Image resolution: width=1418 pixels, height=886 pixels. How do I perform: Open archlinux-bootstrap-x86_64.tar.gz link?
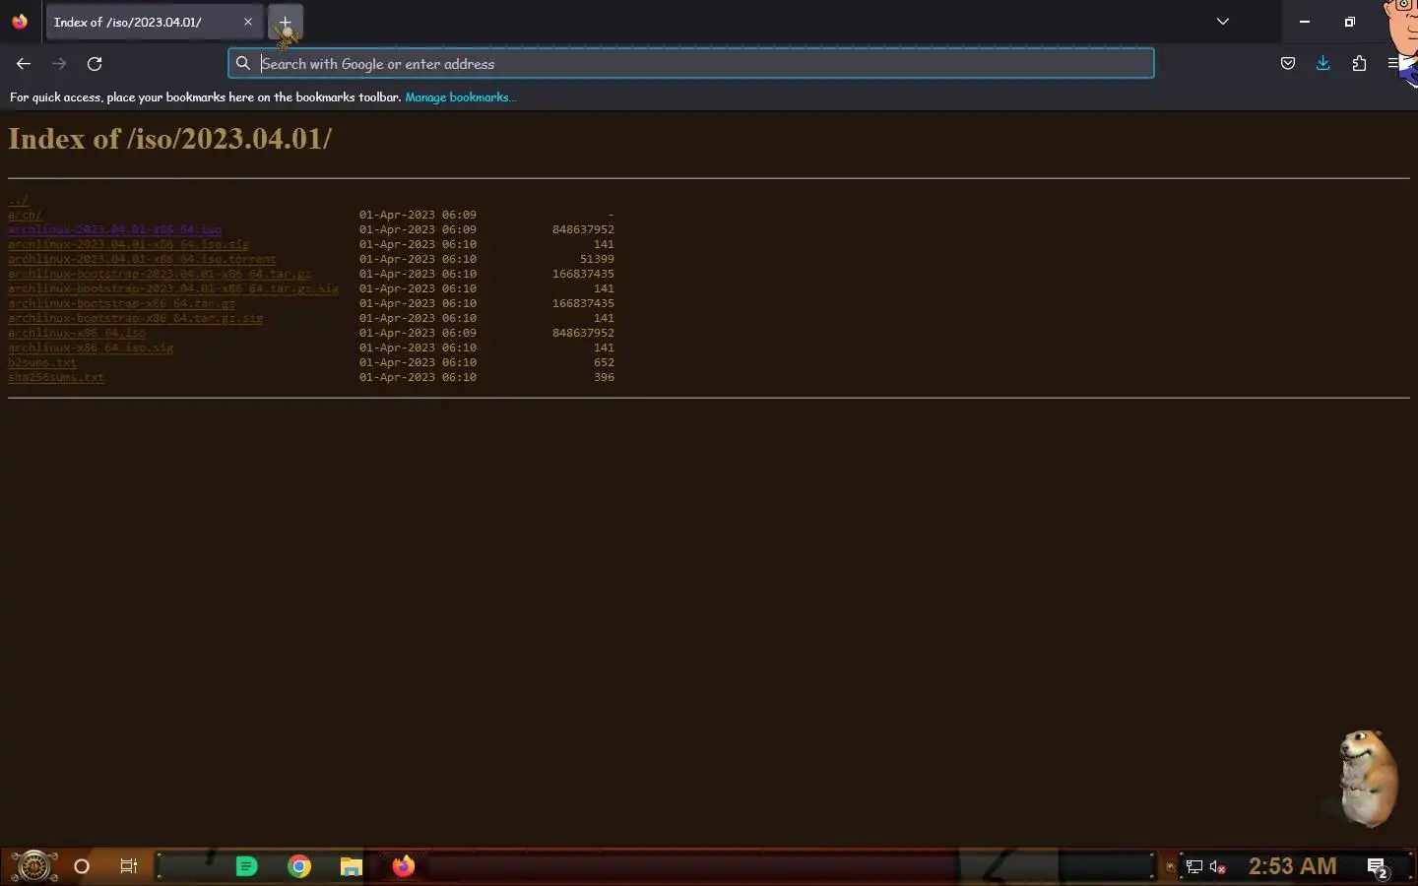[x=121, y=303]
